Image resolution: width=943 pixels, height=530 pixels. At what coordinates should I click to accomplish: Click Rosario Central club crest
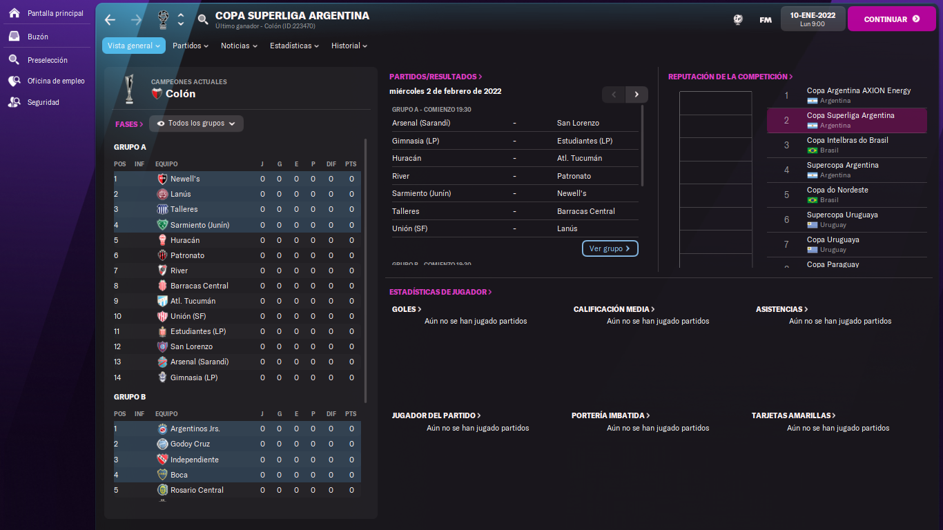162,490
